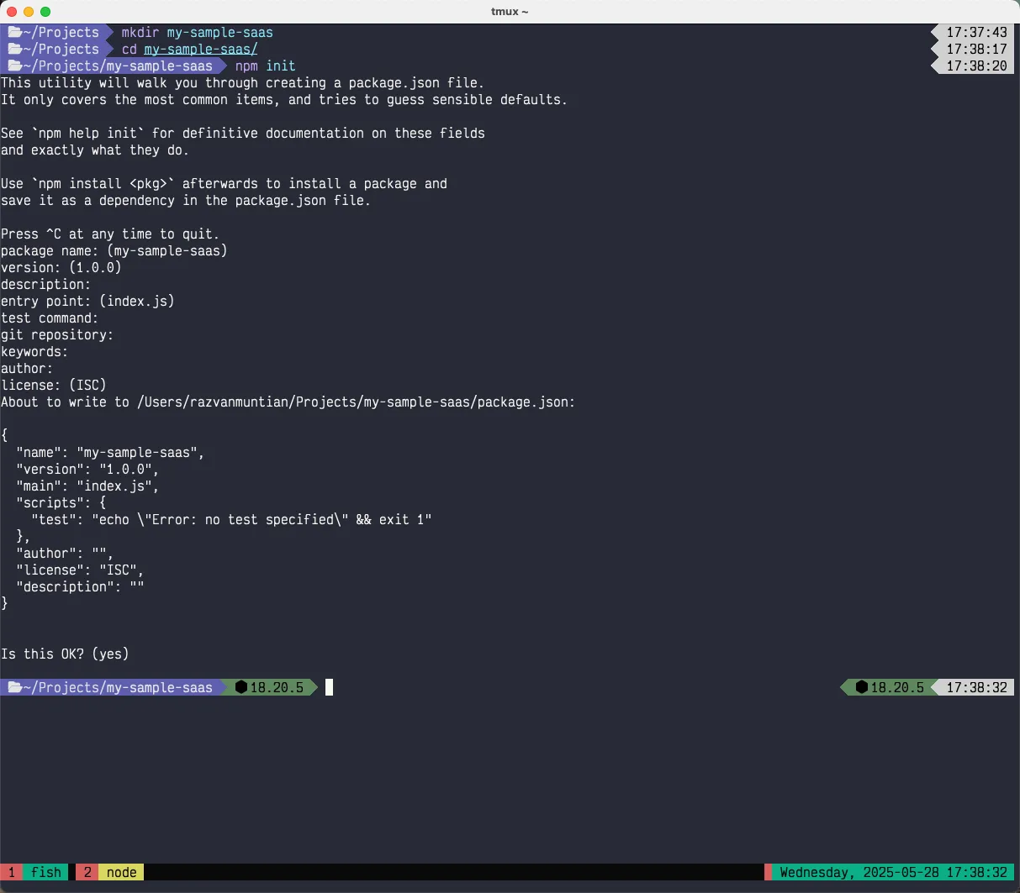Click the folder icon in the active bottom prompt
This screenshot has width=1020, height=893.
[x=14, y=688]
